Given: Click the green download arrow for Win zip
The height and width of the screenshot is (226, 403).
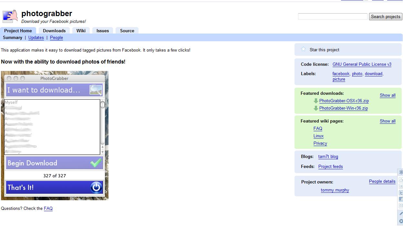Looking at the screenshot, I should point(316,108).
